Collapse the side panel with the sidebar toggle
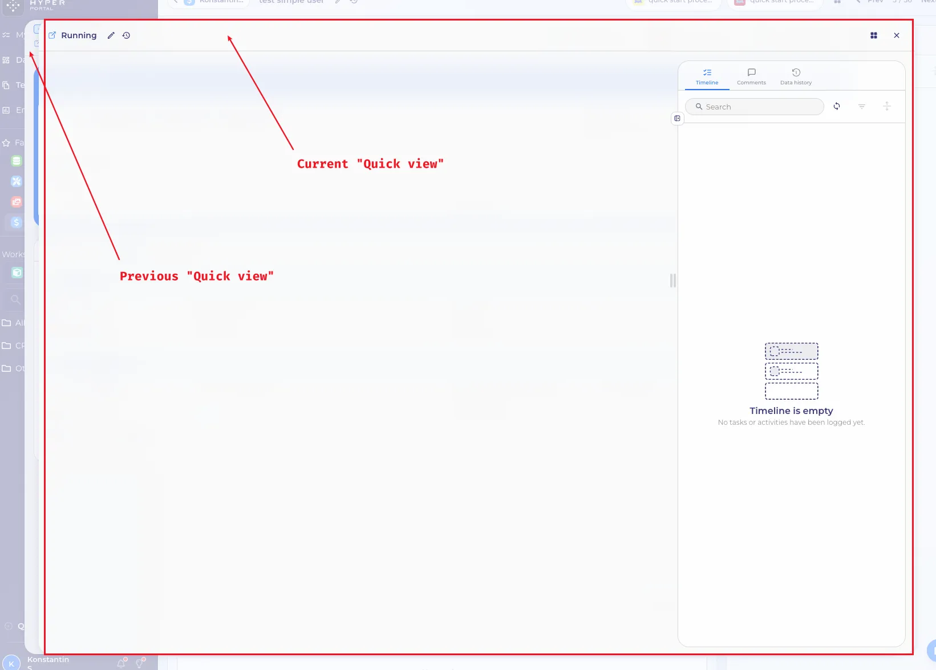The height and width of the screenshot is (670, 936). 677,119
